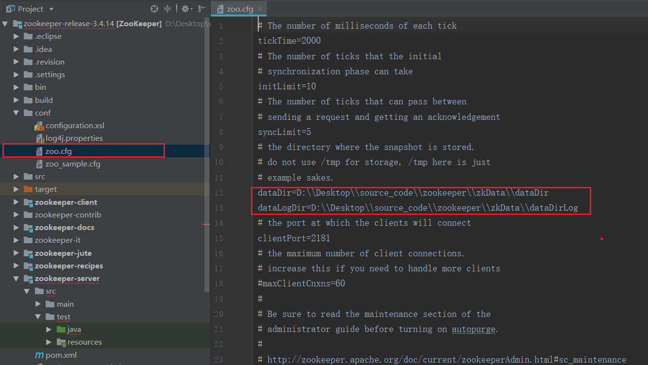Expand the .idea folder arrow
Image resolution: width=648 pixels, height=365 pixels.
[17, 49]
